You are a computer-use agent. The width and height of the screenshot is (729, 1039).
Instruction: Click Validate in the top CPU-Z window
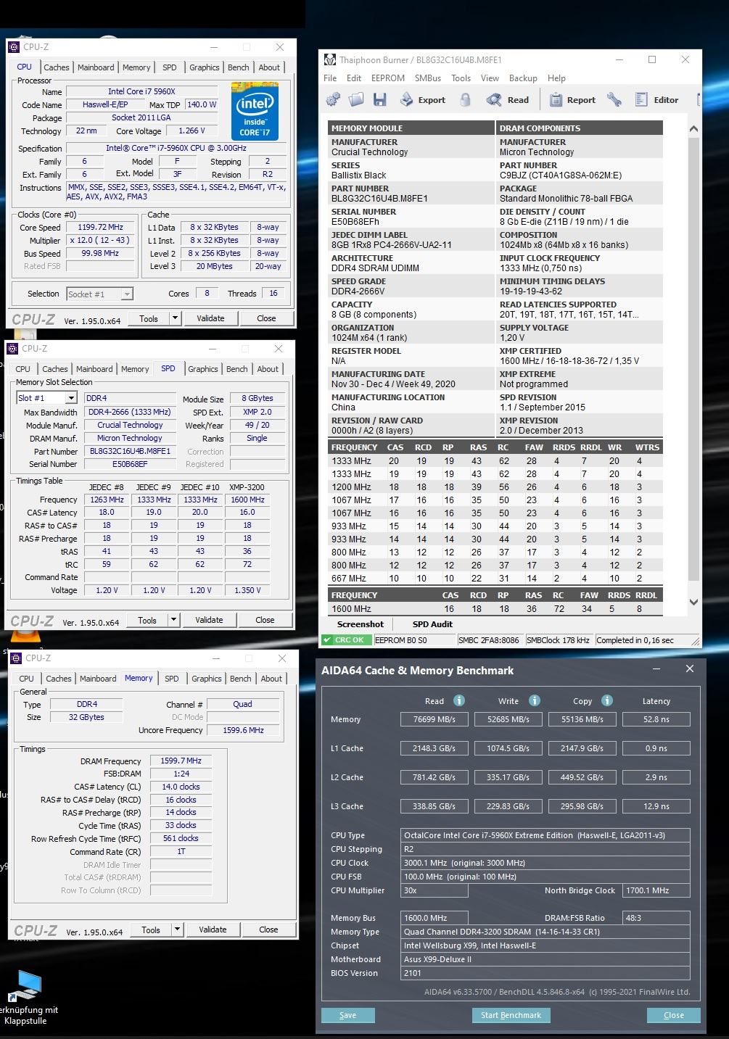tap(210, 318)
